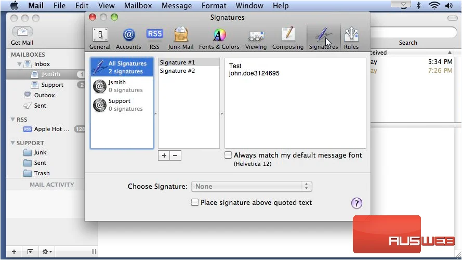Click into the signature text editing area
This screenshot has width=462, height=260.
295,103
